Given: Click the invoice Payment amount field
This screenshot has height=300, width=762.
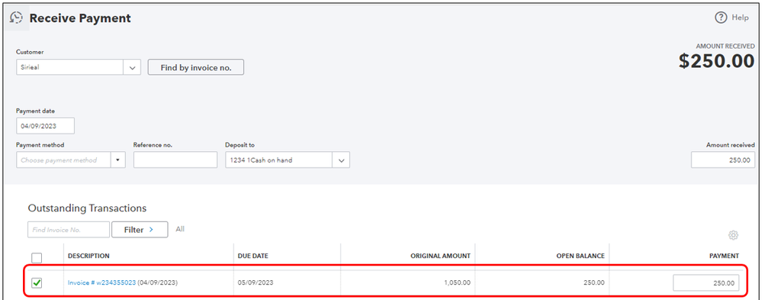Looking at the screenshot, I should tap(706, 283).
